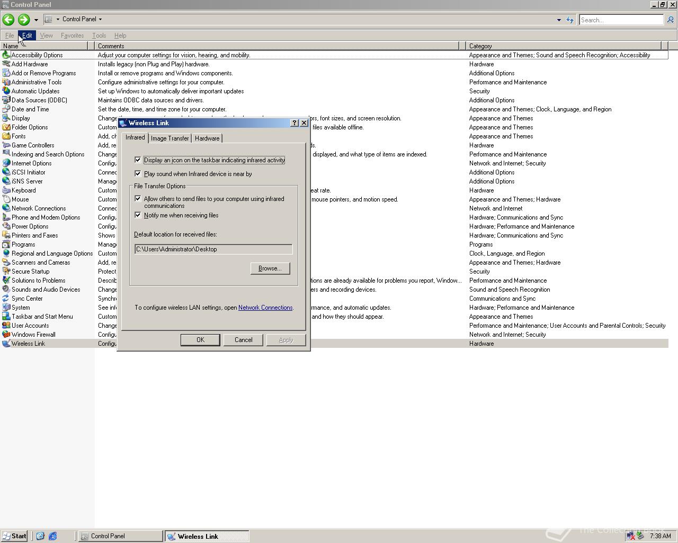Screen dimensions: 678x543
Task: Switch to the Image Transfer tab
Action: pyautogui.click(x=169, y=138)
